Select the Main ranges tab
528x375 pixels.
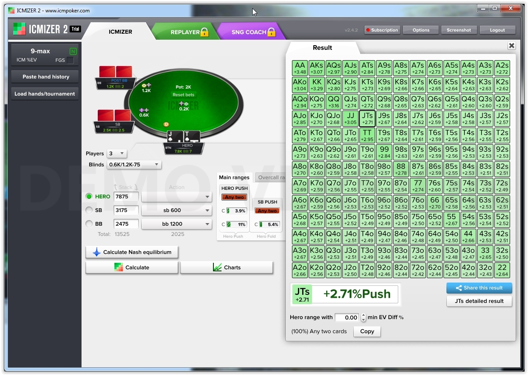pyautogui.click(x=234, y=177)
